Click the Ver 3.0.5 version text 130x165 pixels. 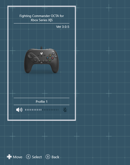[63, 27]
